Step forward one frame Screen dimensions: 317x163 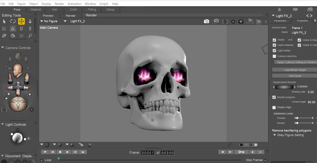pos(83,152)
